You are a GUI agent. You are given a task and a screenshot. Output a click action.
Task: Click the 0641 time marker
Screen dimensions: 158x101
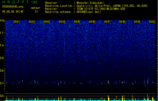[17, 22]
